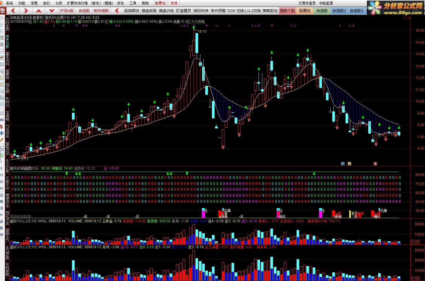Open the 千股千评 sidebar tab

(7, 183)
